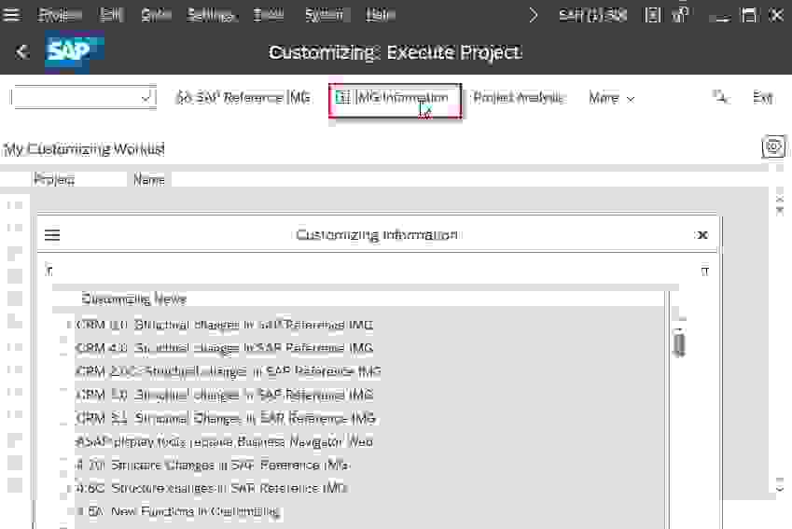Select the 4.6C Structure changes row
Image resolution: width=792 pixels, height=529 pixels.
pyautogui.click(x=211, y=488)
